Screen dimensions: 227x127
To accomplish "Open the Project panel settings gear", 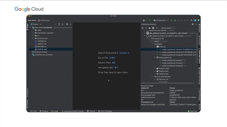I will [x=67, y=24].
